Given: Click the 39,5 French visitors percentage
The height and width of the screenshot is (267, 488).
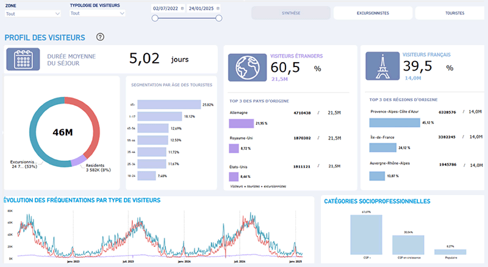Looking at the screenshot, I should (x=418, y=66).
